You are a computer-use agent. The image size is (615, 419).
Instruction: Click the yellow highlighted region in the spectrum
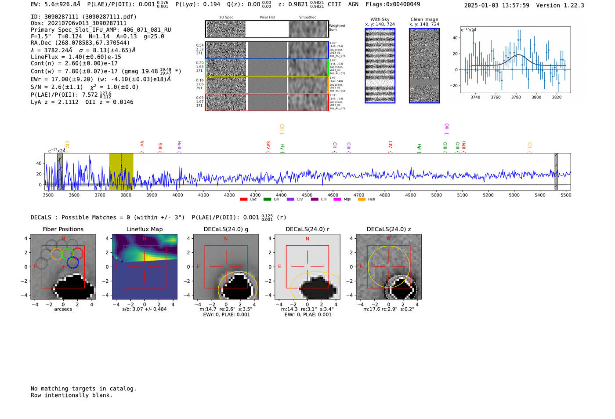pyautogui.click(x=121, y=172)
